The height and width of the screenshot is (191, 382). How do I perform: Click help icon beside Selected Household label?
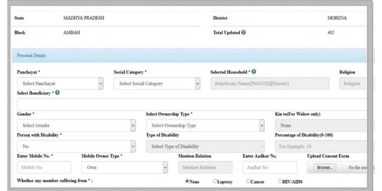[x=254, y=72]
